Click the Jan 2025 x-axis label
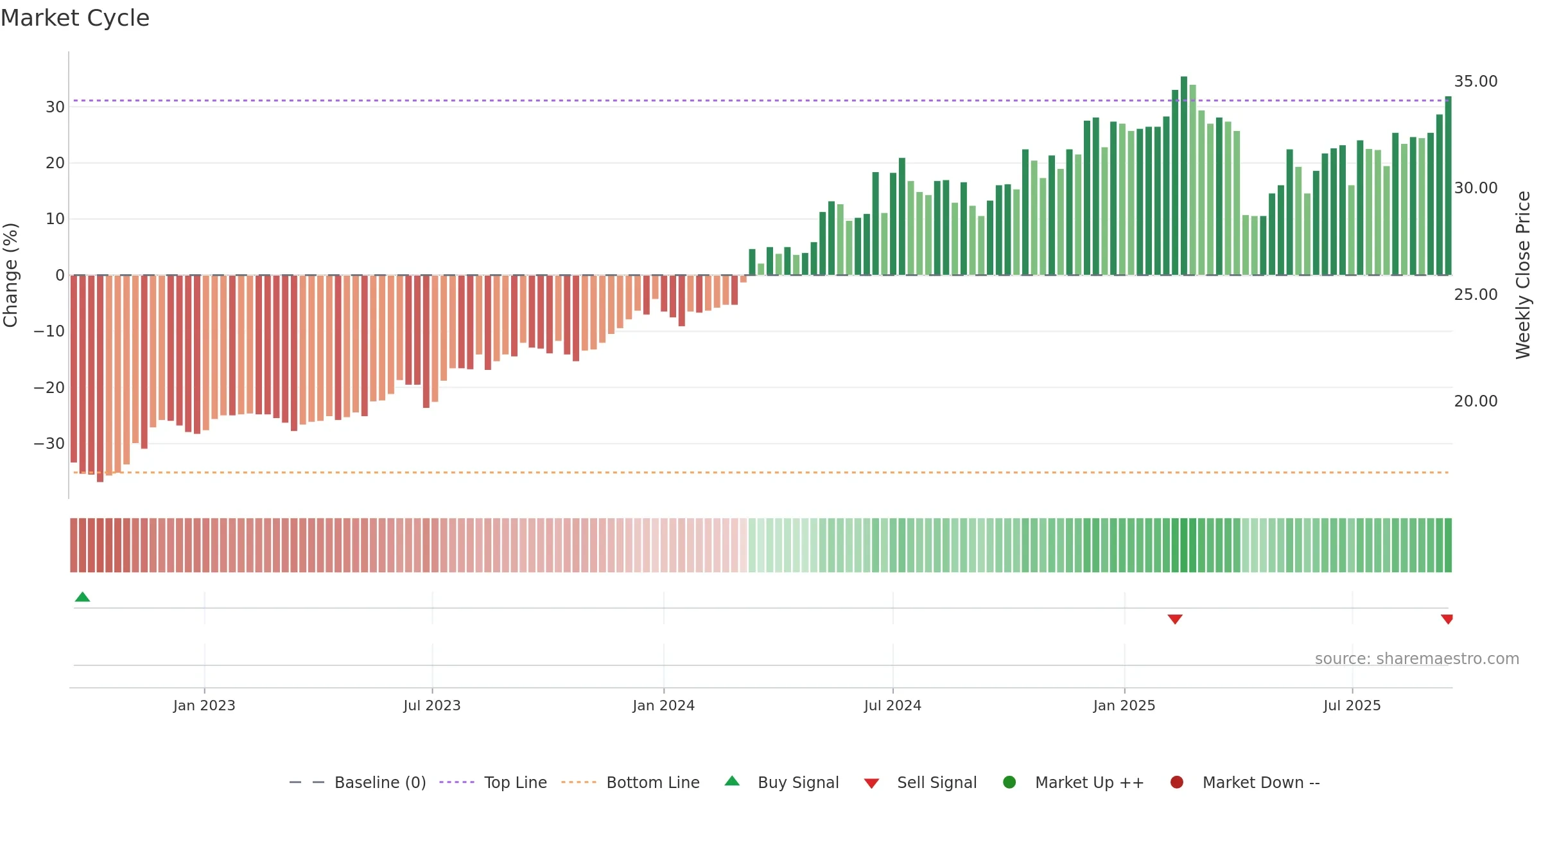The width and height of the screenshot is (1541, 867). [1124, 705]
